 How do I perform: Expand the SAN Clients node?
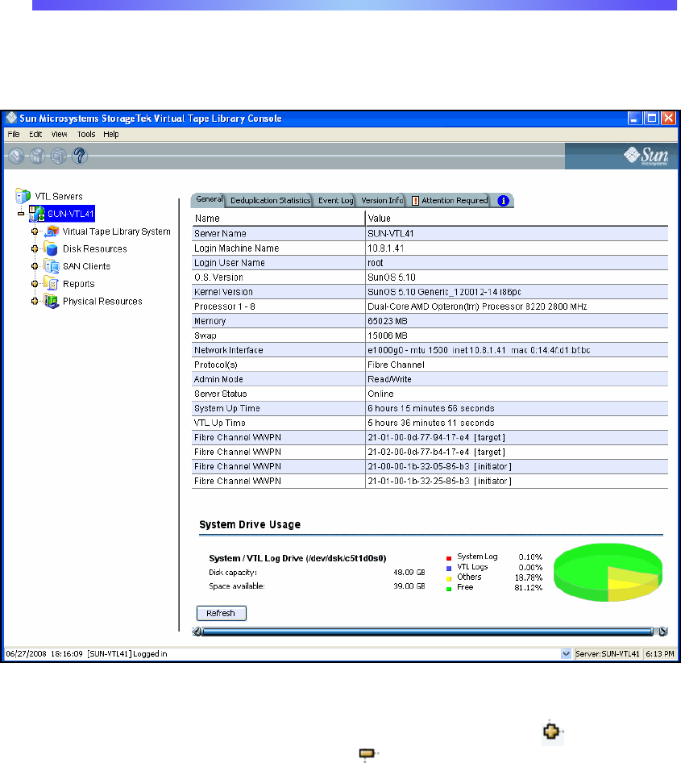35,266
